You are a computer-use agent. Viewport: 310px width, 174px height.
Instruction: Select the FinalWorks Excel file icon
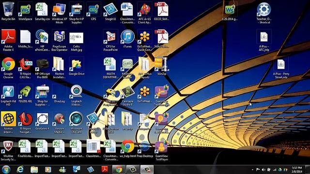pyautogui.click(x=25, y=148)
